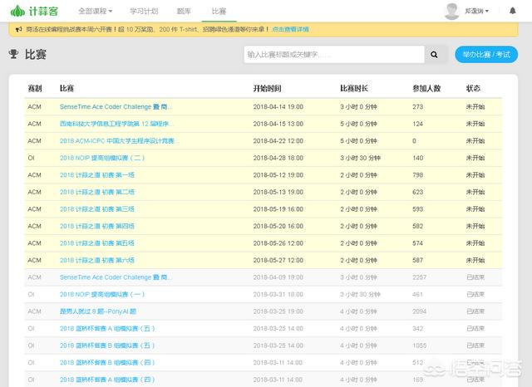Click the trophy icon beside 比赛 heading
Viewport: 532px width, 387px height.
pyautogui.click(x=13, y=55)
